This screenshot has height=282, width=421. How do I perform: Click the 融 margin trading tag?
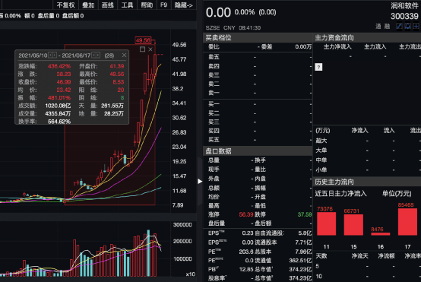pyautogui.click(x=387, y=26)
